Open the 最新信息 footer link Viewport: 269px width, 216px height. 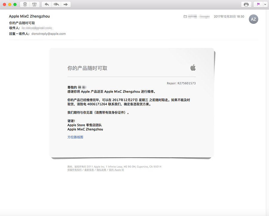tap(89, 170)
